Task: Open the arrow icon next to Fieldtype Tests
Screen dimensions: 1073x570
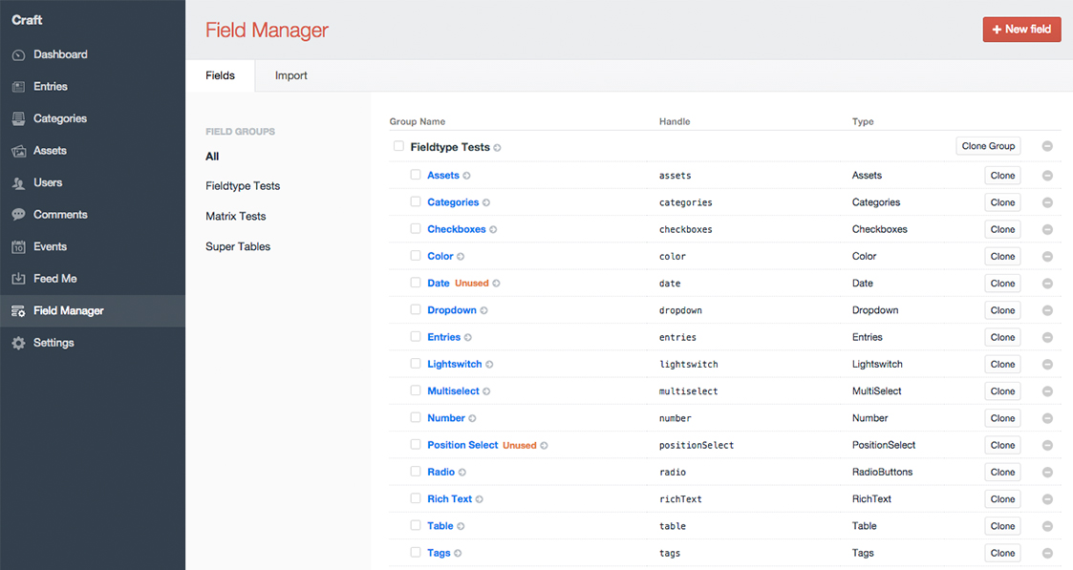Action: pos(498,148)
